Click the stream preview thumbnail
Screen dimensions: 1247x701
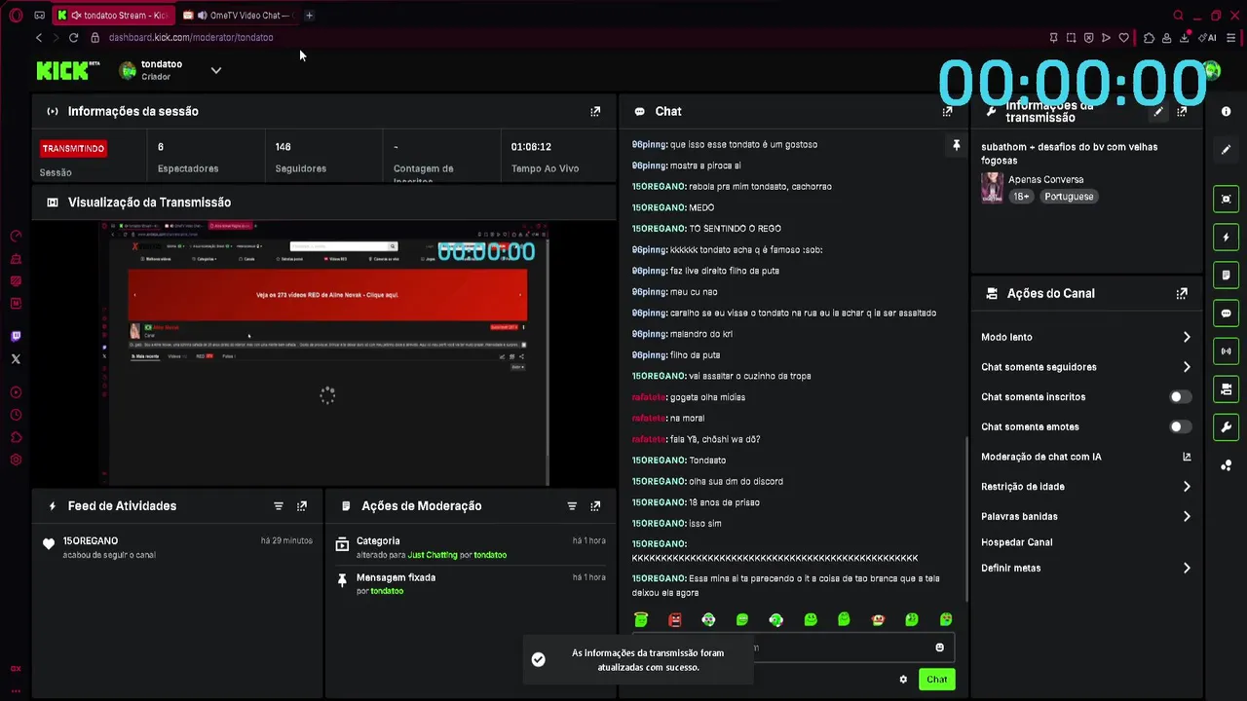(325, 353)
